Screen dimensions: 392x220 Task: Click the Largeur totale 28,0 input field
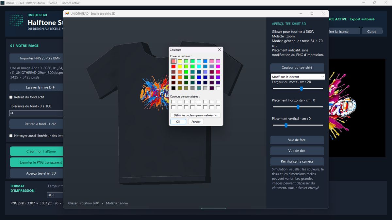55,195
